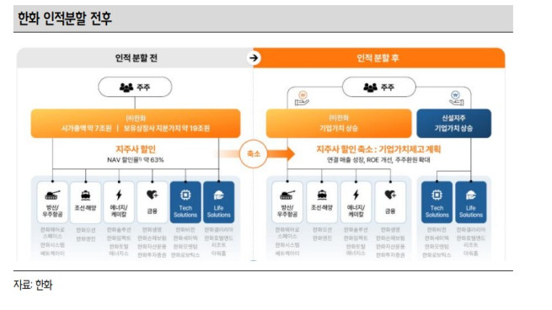This screenshot has height=310, width=552.
Task: Click the tank icon under 인적 분할 후
Action: pyautogui.click(x=287, y=195)
